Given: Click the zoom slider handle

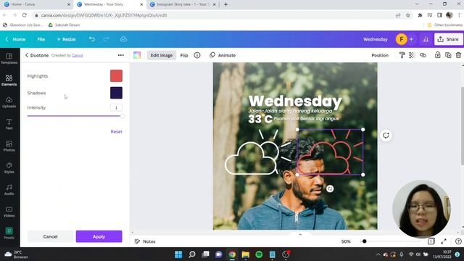Looking at the screenshot, I should point(364,241).
